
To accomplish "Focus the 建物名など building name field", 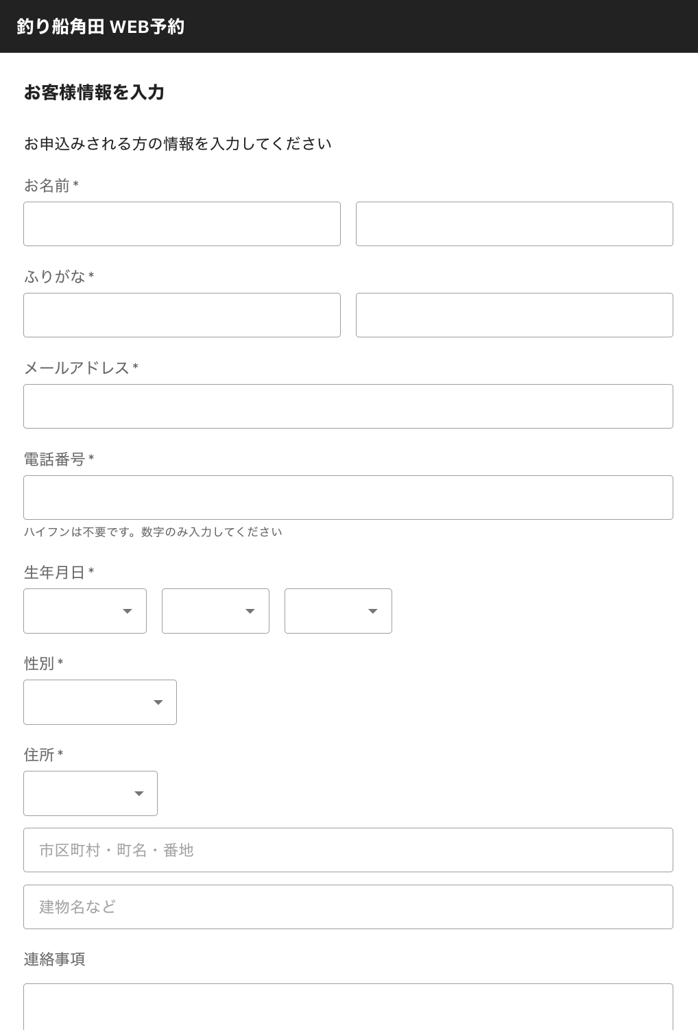I will pos(348,907).
